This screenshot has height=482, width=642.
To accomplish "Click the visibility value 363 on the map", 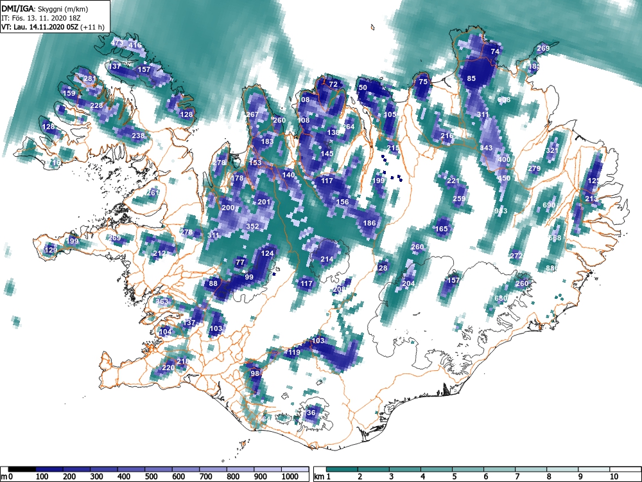I will (x=162, y=301).
